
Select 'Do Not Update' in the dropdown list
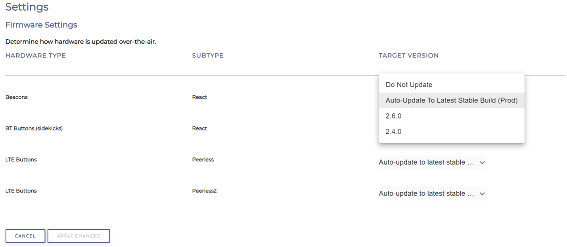point(452,85)
